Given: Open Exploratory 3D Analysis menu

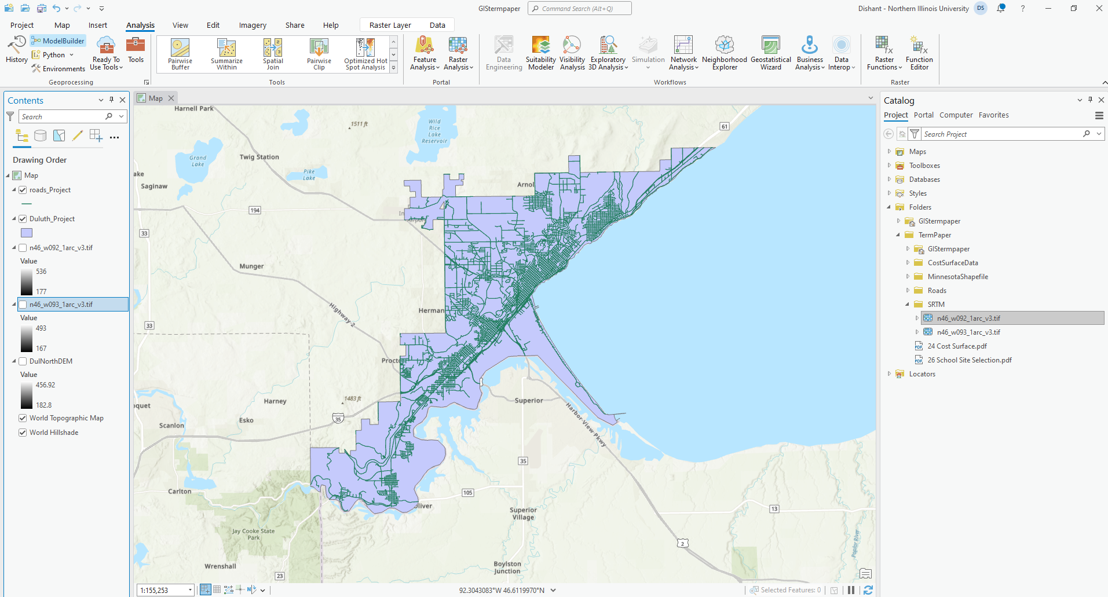Looking at the screenshot, I should (608, 53).
